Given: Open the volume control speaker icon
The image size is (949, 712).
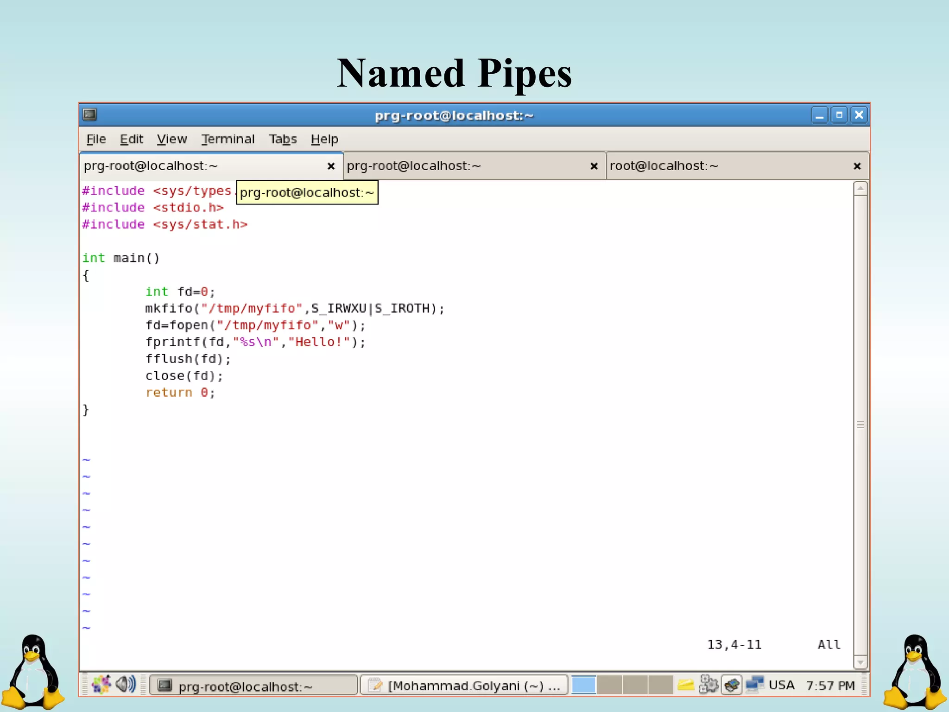Looking at the screenshot, I should tap(126, 684).
